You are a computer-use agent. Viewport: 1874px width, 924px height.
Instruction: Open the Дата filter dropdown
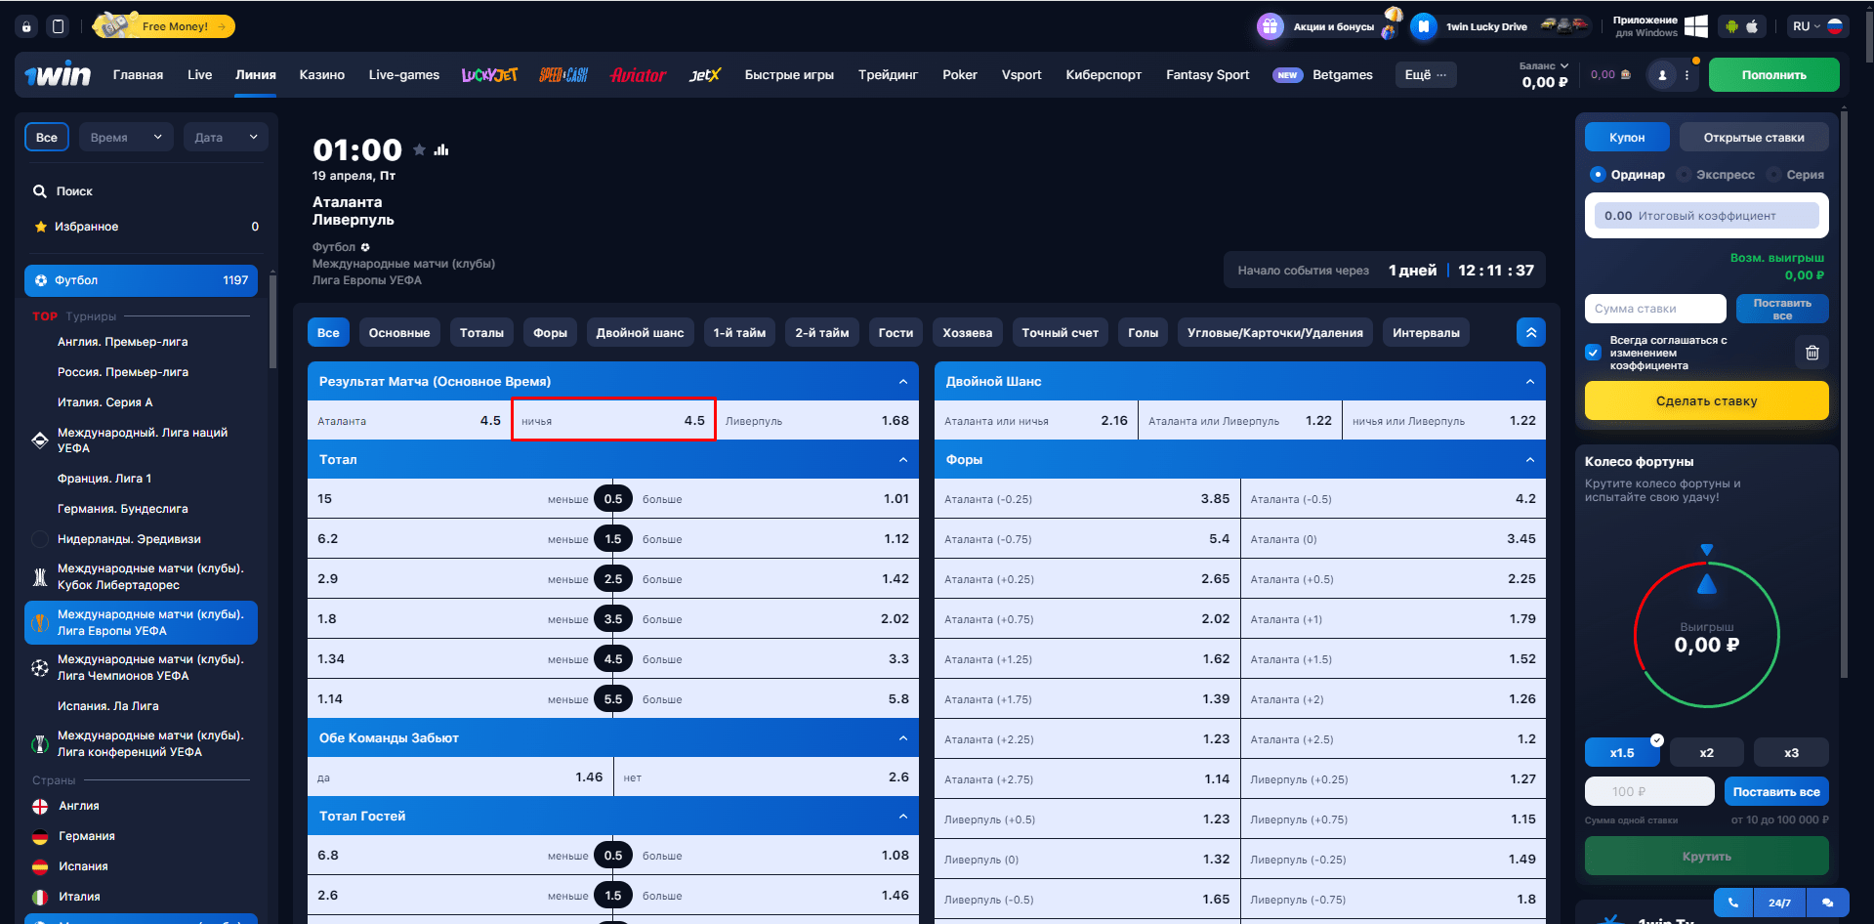click(x=226, y=138)
